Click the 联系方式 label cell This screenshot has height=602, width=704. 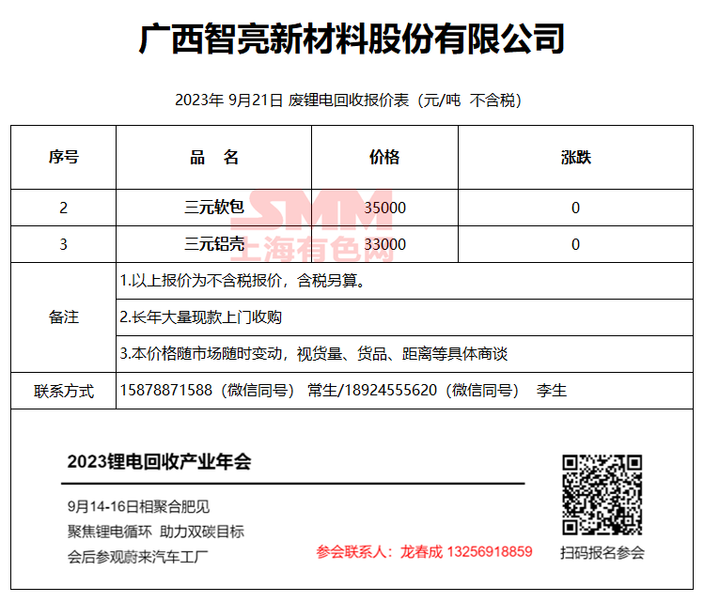point(63,391)
